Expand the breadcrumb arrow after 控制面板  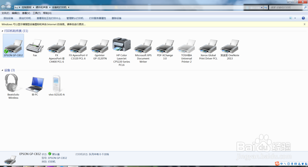pos(33,7)
